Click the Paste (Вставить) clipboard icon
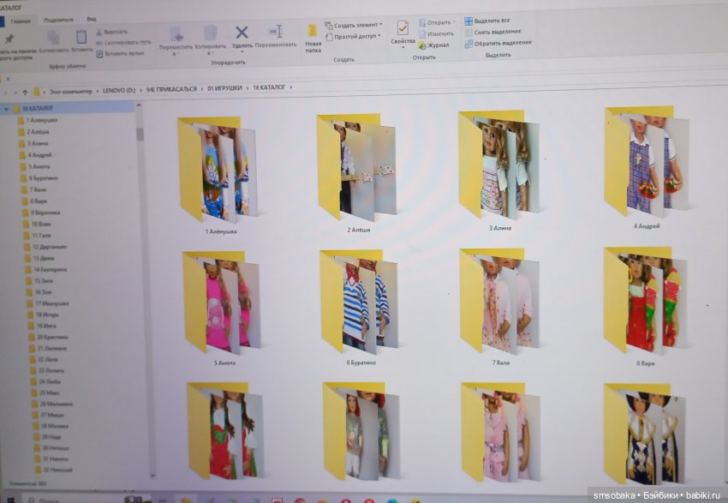 81,38
